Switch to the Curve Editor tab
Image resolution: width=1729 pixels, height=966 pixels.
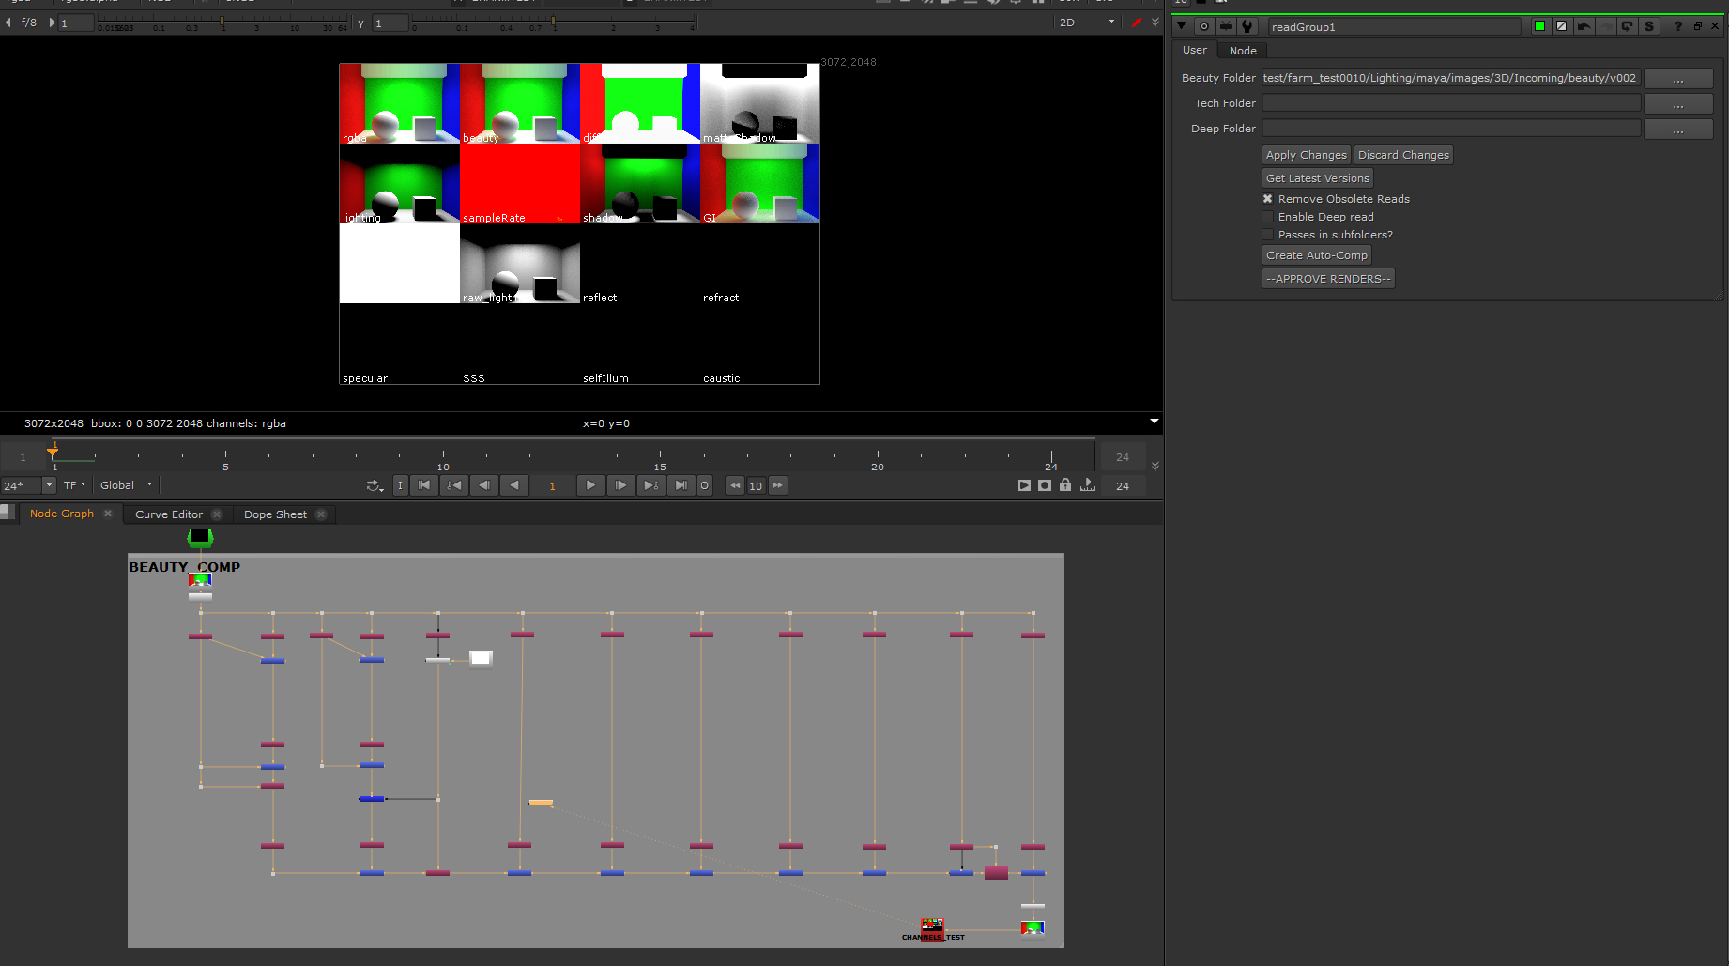coord(169,514)
